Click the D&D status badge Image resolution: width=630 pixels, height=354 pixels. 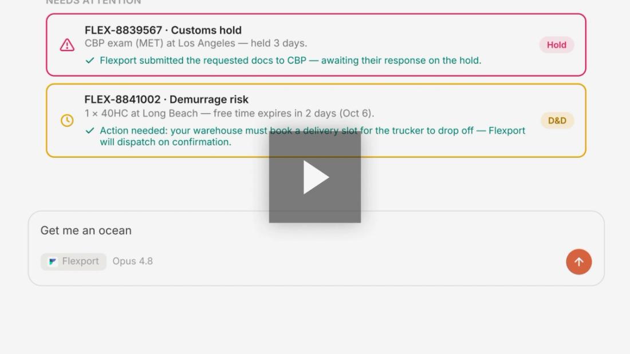click(x=557, y=121)
